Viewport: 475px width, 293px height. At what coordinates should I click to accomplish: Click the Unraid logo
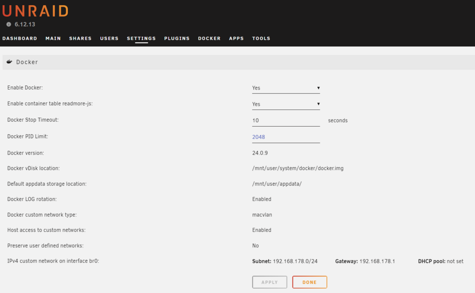tap(35, 11)
